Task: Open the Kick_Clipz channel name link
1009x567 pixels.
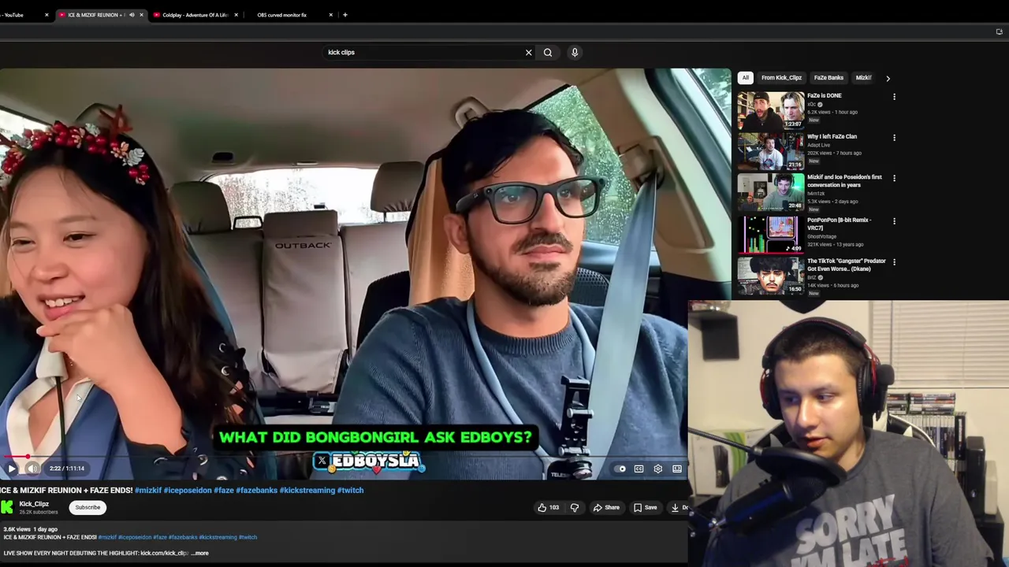Action: click(x=34, y=504)
